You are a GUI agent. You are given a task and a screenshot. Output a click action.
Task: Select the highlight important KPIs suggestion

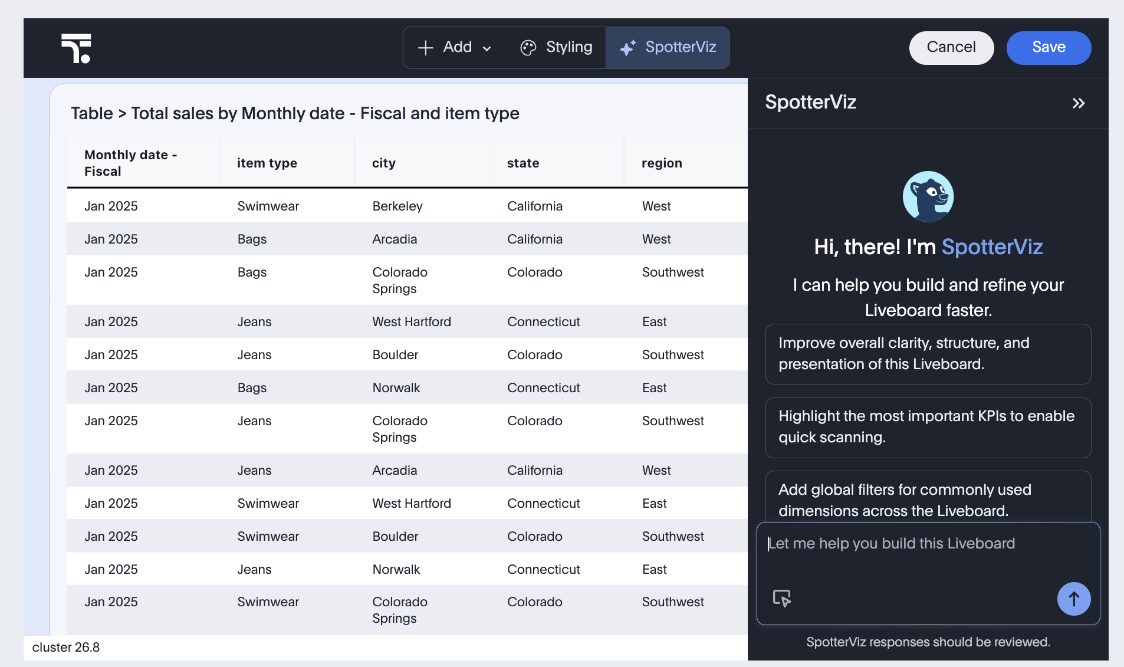pyautogui.click(x=928, y=427)
